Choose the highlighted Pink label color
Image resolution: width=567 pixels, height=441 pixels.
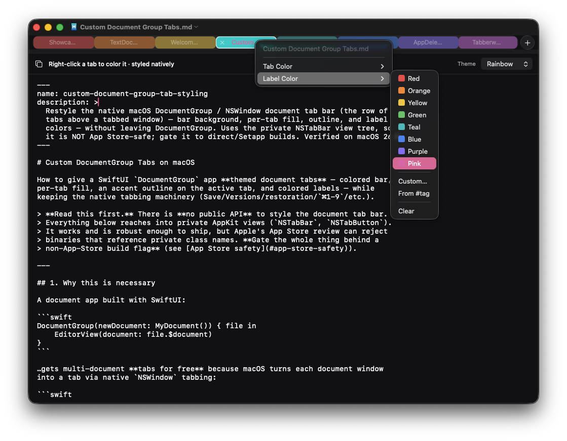[414, 163]
